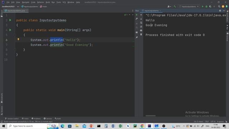The height and width of the screenshot is (129, 229).
Task: Open the Refactor menu
Action: [40, 3]
